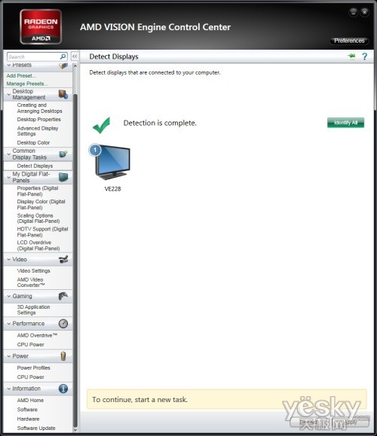
Task: Click the Video camera icon
Action: click(63, 259)
